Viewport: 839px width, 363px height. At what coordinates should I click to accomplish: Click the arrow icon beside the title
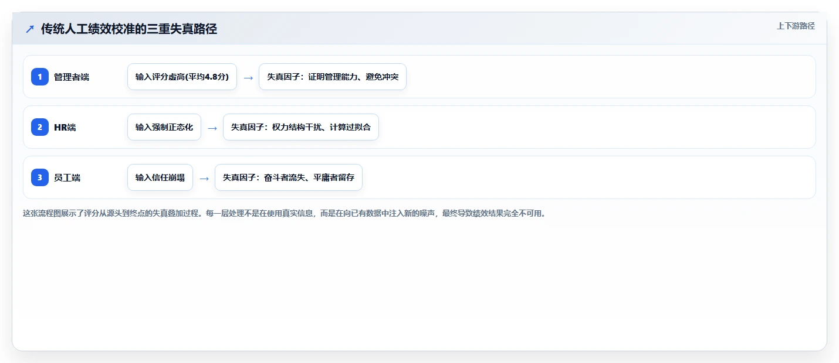pyautogui.click(x=30, y=29)
